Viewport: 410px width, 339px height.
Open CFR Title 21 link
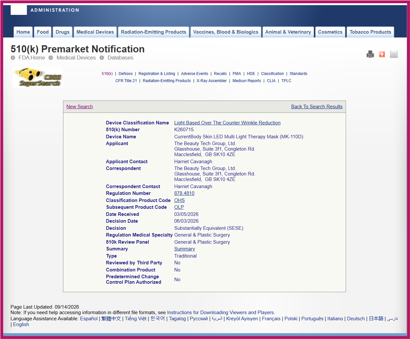click(126, 81)
